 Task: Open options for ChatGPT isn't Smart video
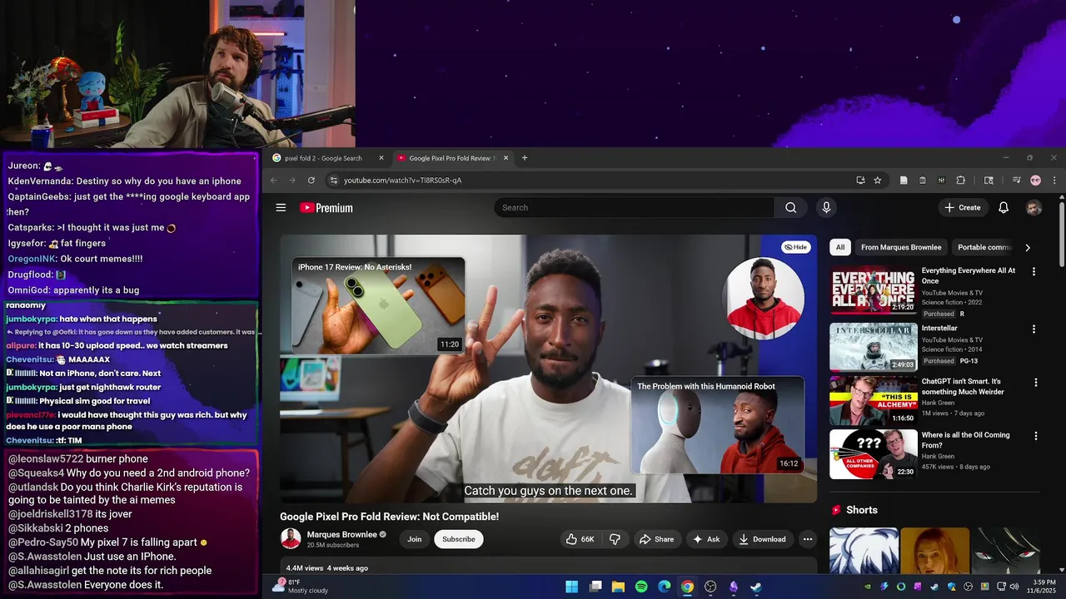click(x=1036, y=383)
